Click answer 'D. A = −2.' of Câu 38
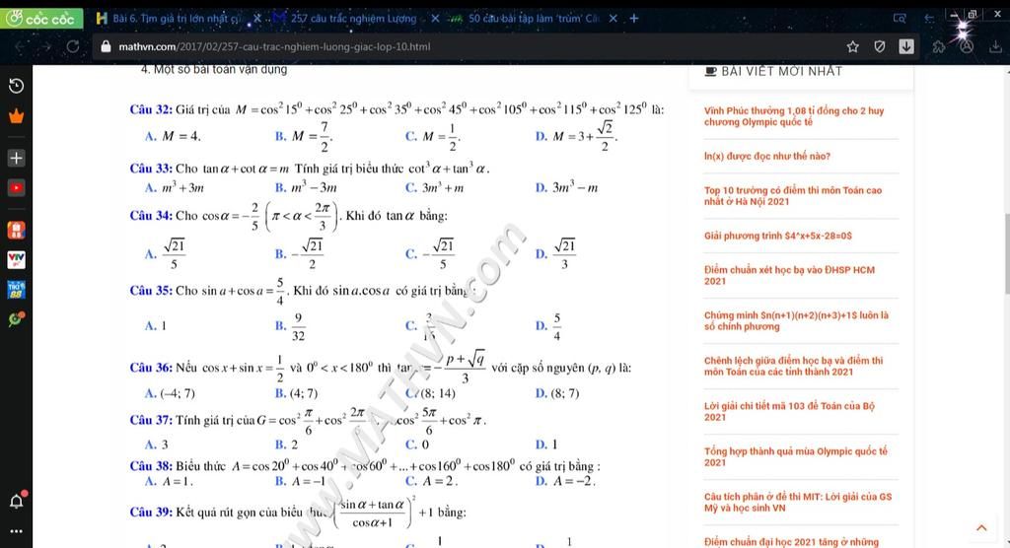 [565, 481]
